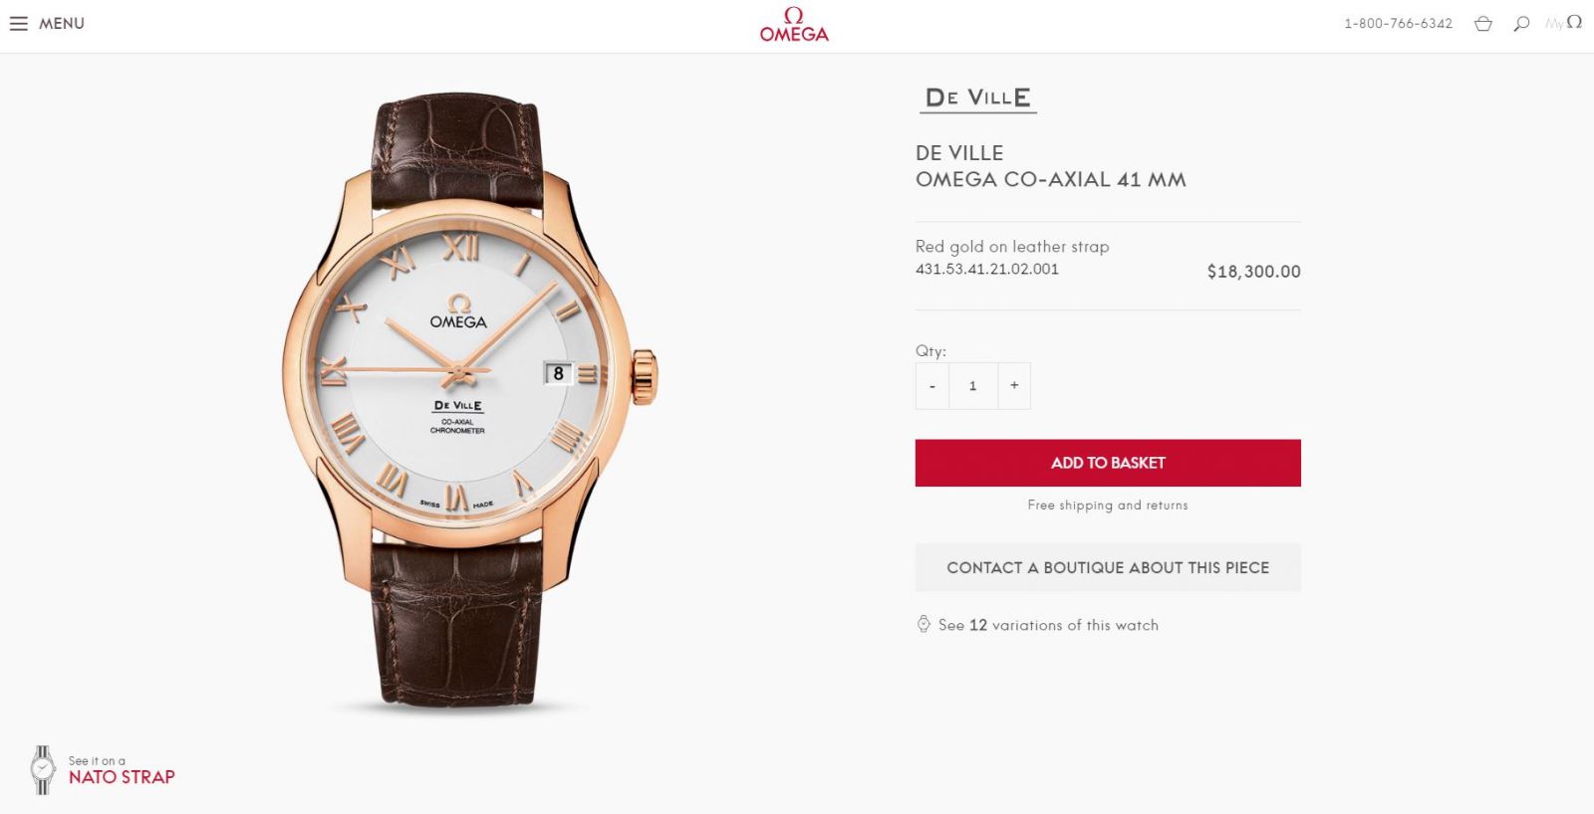Open the See it on NATO Strap link
Screen dimensions: 1594x814
tap(122, 771)
